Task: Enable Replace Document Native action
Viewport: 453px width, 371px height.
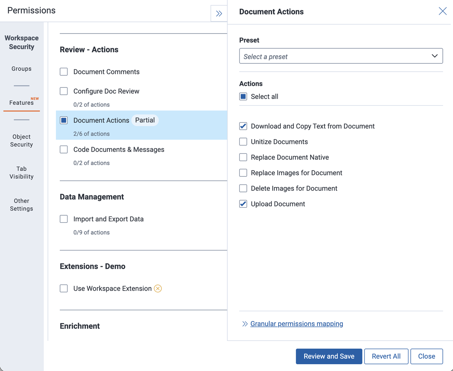Action: pyautogui.click(x=243, y=157)
